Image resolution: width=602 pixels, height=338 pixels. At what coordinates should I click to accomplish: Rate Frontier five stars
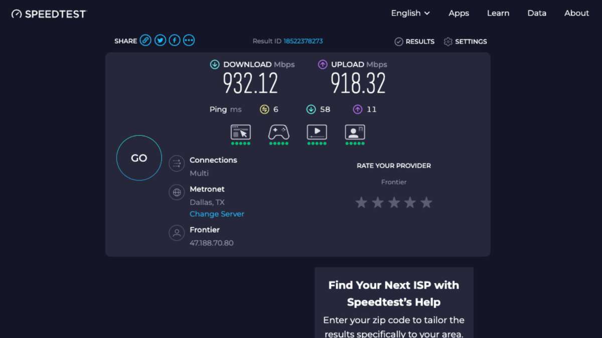pos(426,202)
